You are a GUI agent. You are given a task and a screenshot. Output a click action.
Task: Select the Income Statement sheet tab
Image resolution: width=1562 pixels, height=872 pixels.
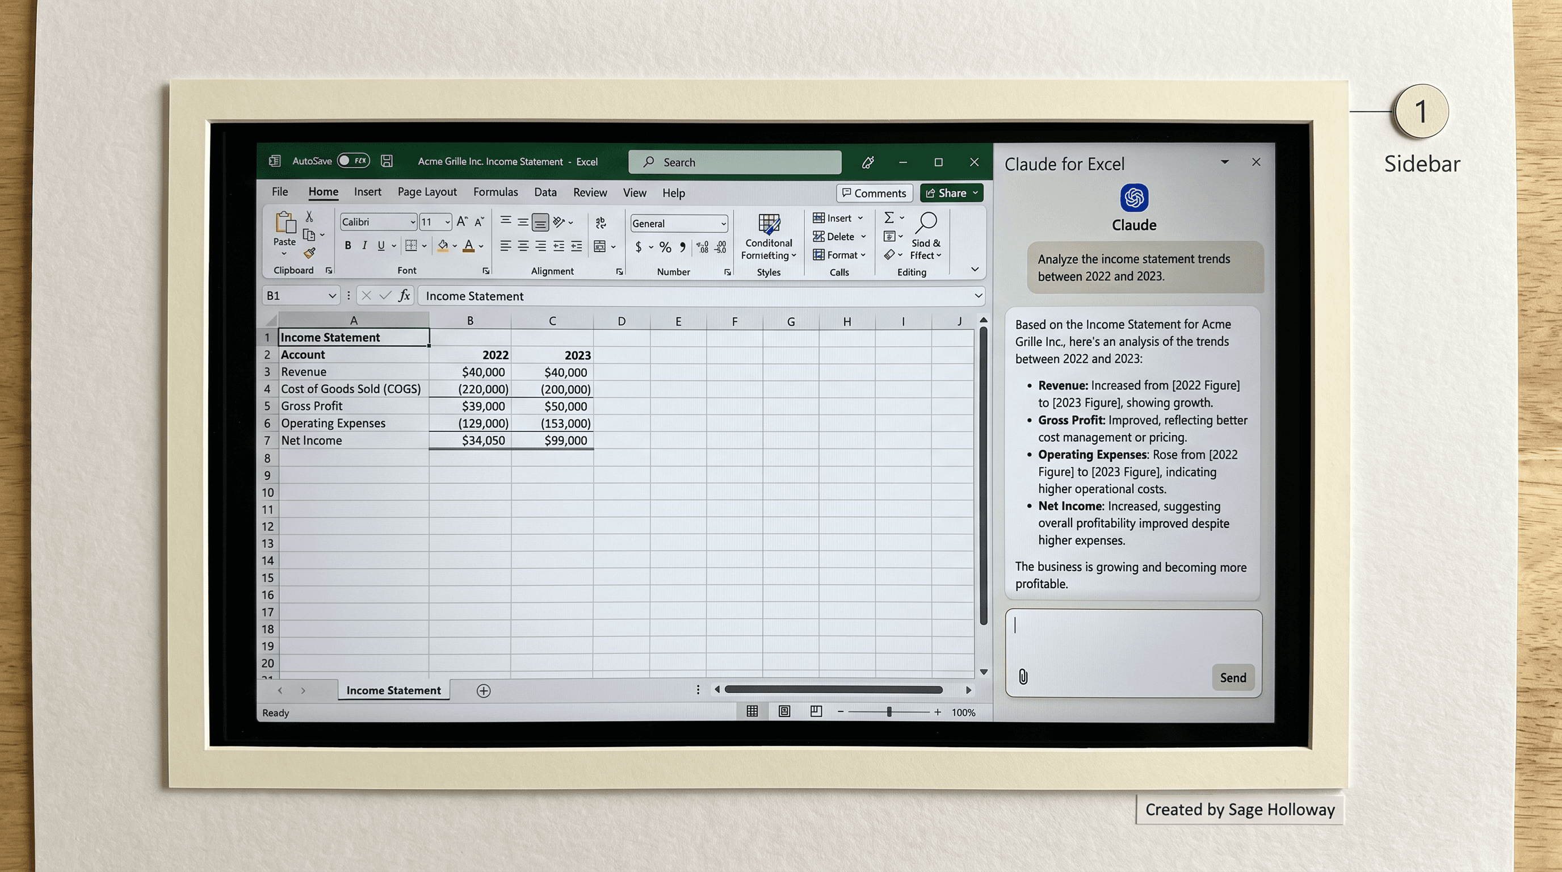pyautogui.click(x=393, y=690)
